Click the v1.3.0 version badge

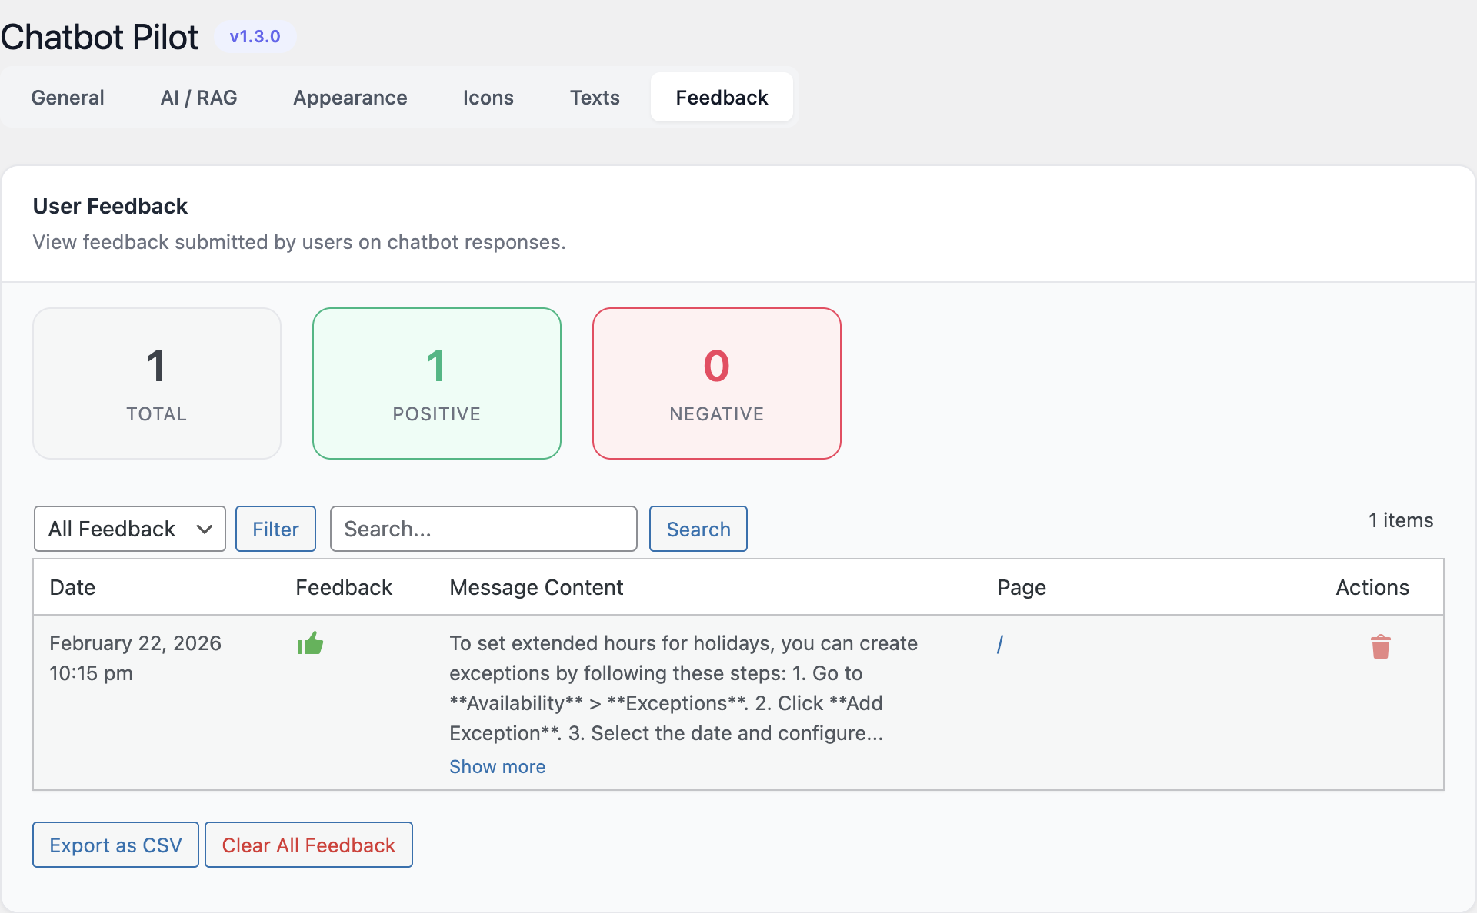click(x=255, y=35)
